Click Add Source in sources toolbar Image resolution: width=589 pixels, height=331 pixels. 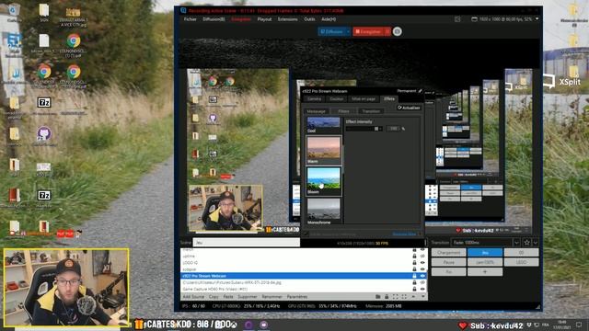tap(193, 296)
